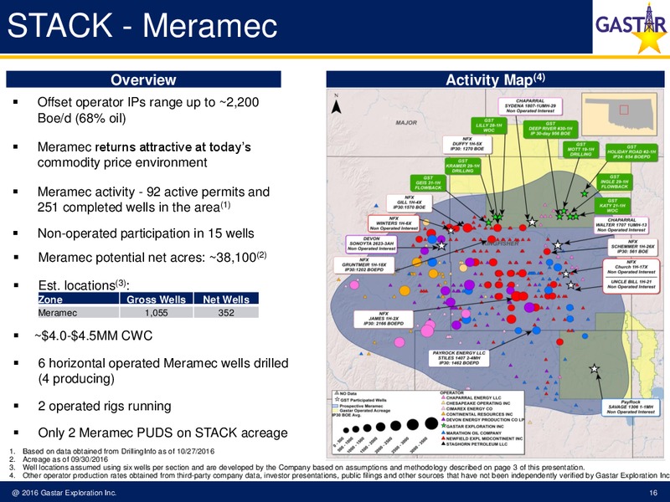Click the 'Est. locations' bullet
This screenshot has width=670, height=502.
click(84, 284)
